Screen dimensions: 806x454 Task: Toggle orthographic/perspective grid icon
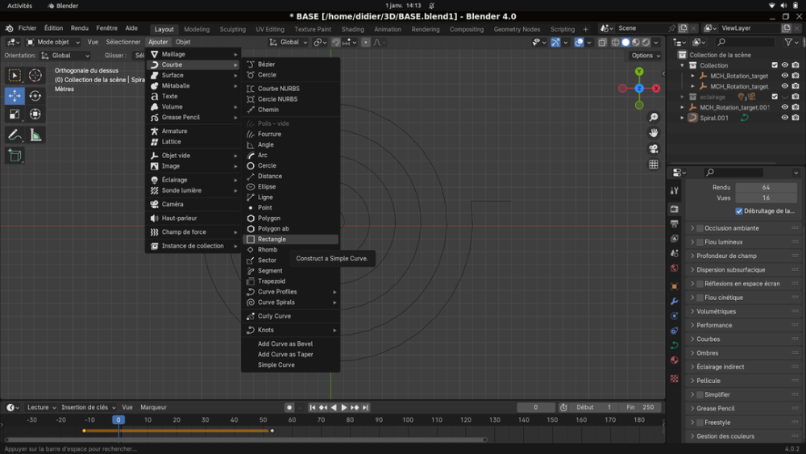tap(654, 165)
